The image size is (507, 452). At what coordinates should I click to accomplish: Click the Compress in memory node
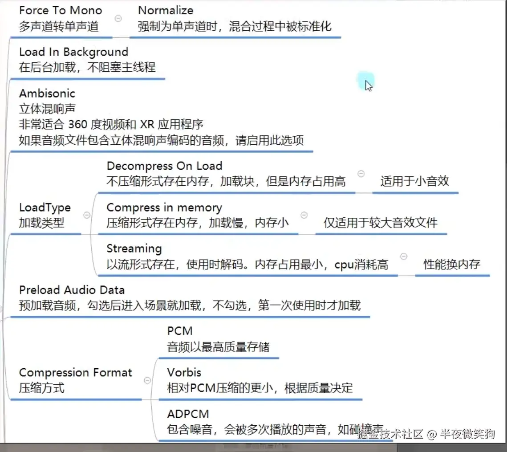[x=197, y=215]
